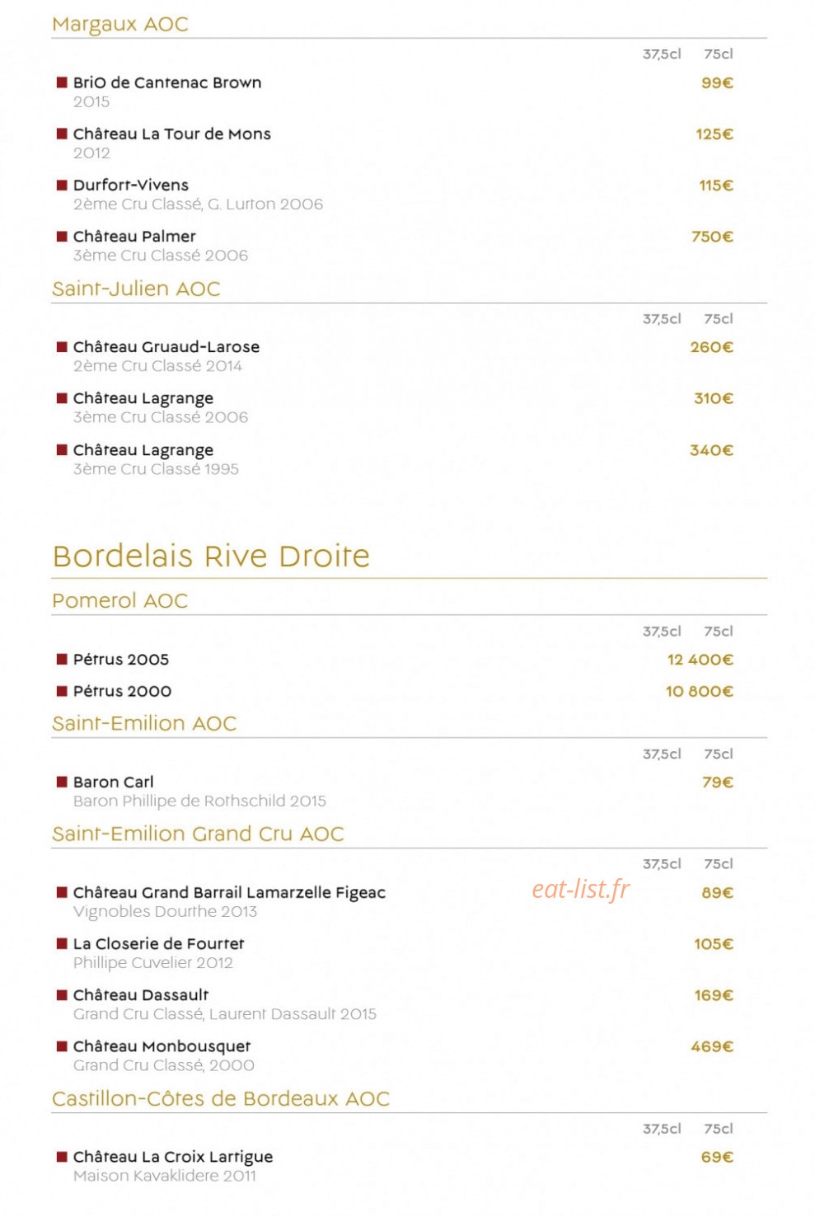Open the Margaux AOC section heading
The image size is (815, 1217).
click(x=120, y=25)
